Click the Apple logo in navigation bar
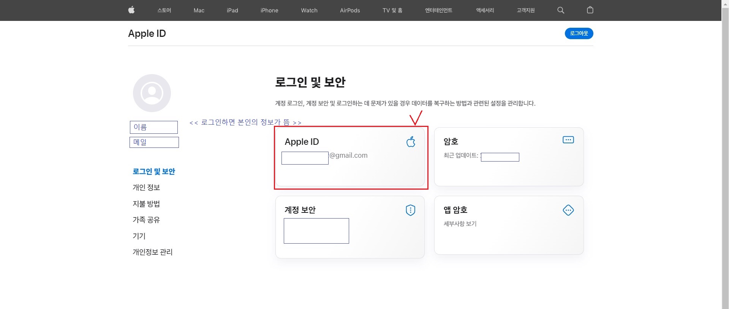This screenshot has width=729, height=309. [131, 10]
